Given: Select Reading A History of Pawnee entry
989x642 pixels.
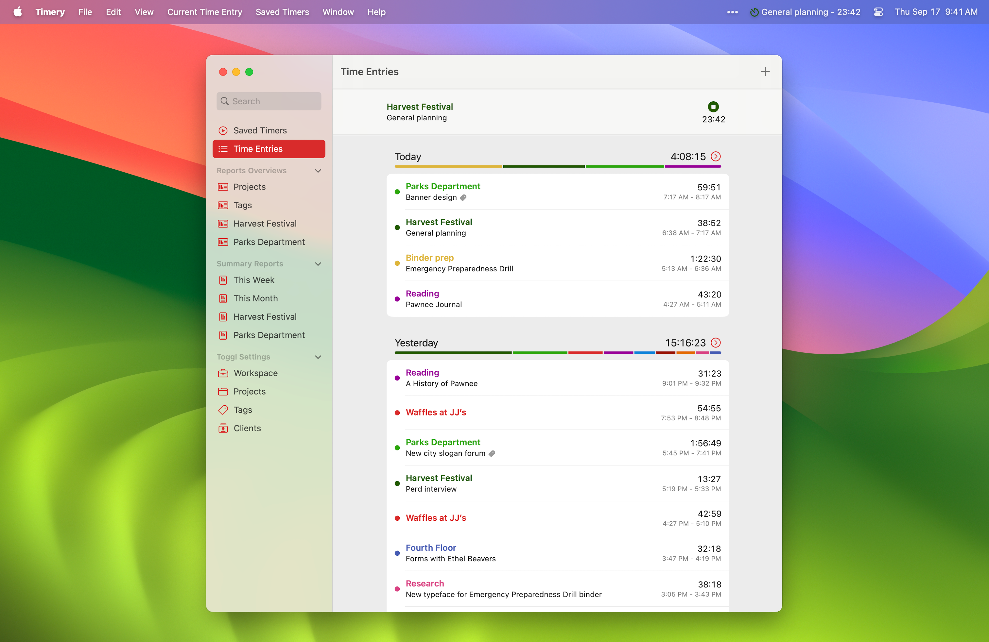Looking at the screenshot, I should 558,378.
